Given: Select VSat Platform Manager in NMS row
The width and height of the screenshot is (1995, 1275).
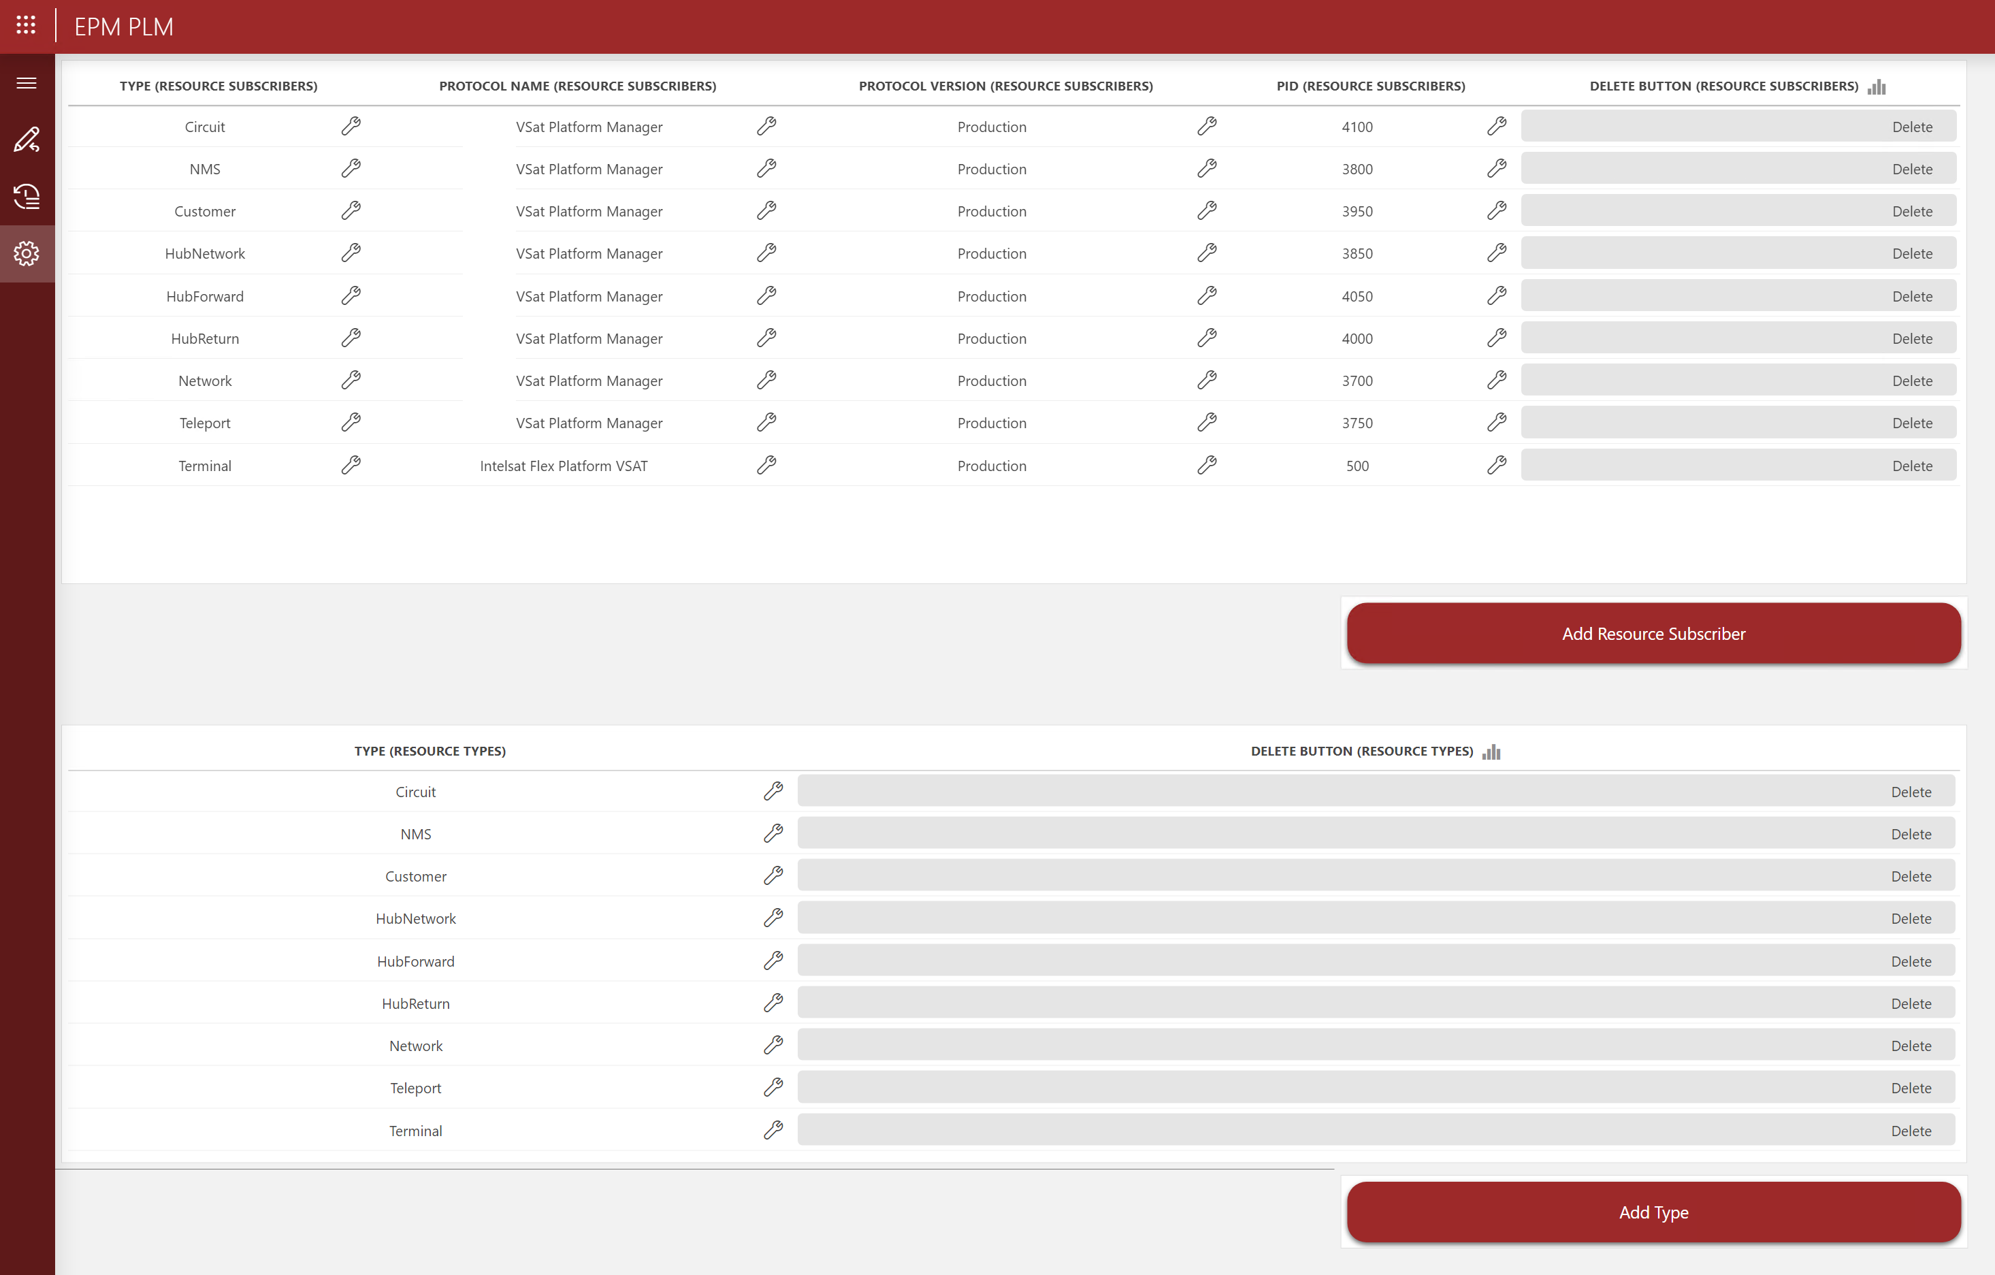Looking at the screenshot, I should tap(589, 169).
